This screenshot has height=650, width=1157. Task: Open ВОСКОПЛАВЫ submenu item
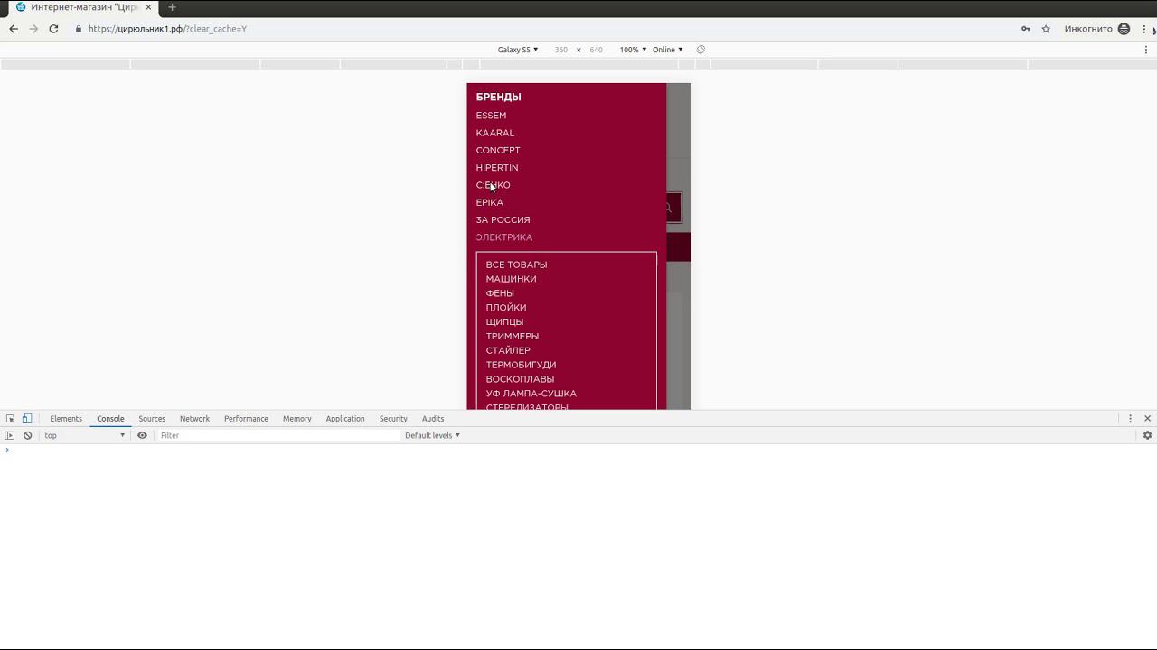pyautogui.click(x=520, y=379)
